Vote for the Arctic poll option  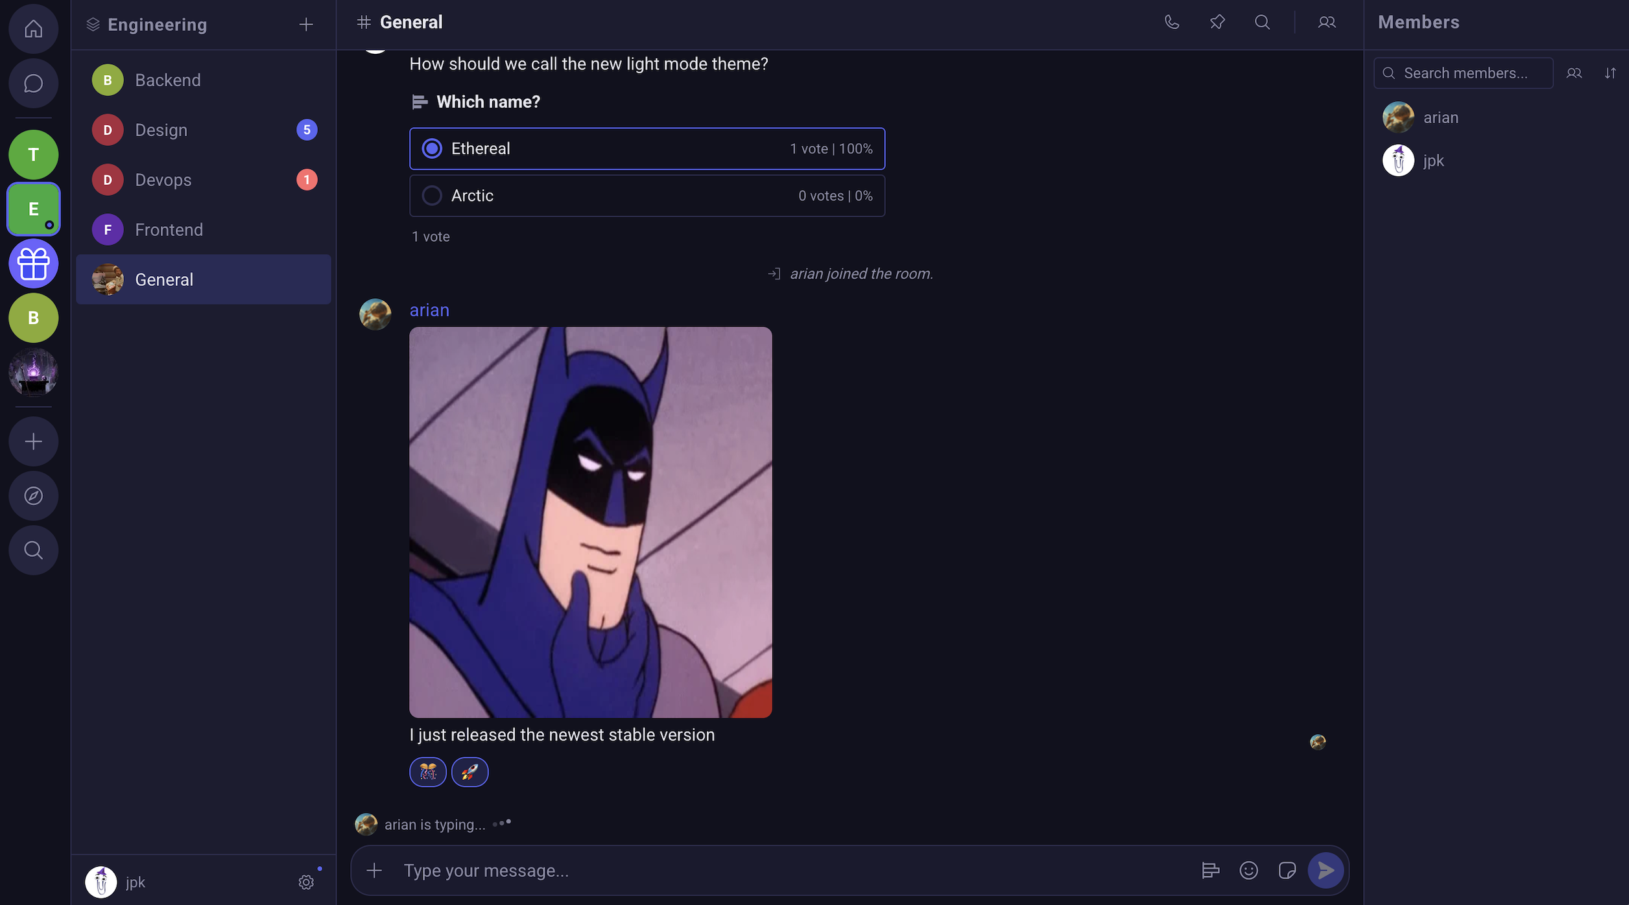click(x=647, y=195)
